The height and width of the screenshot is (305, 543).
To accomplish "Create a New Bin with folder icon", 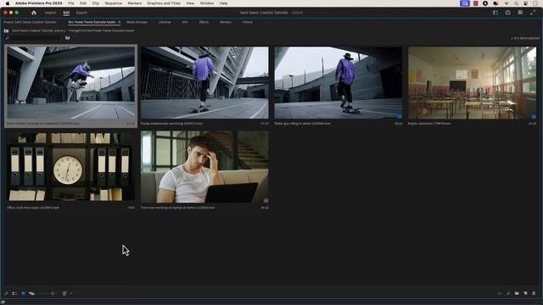I will point(517,293).
